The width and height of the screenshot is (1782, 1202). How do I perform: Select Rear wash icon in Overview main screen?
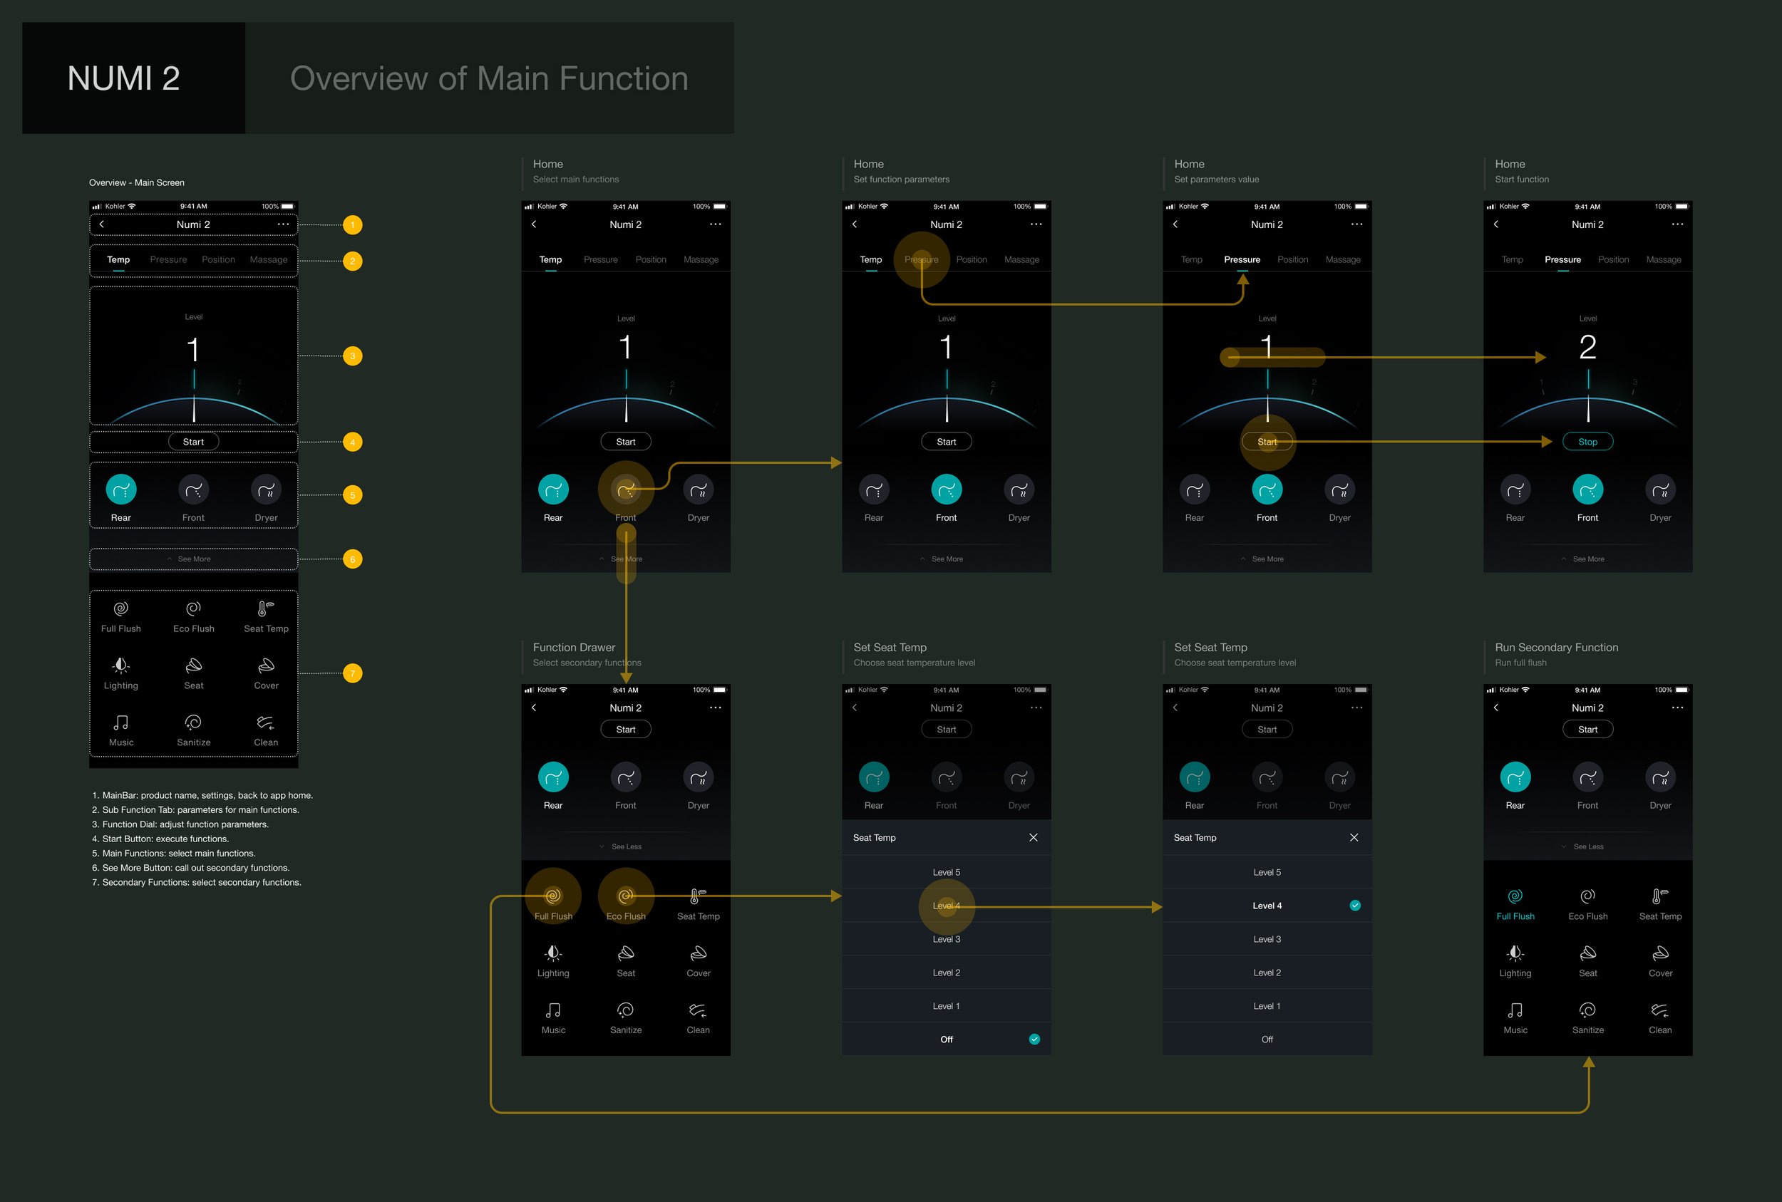[121, 489]
